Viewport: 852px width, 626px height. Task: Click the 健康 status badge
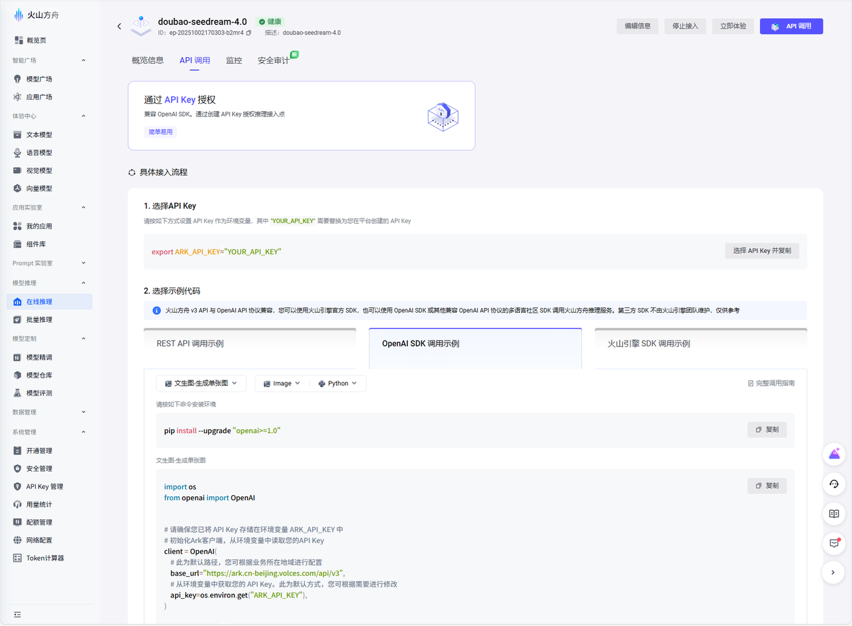[270, 22]
